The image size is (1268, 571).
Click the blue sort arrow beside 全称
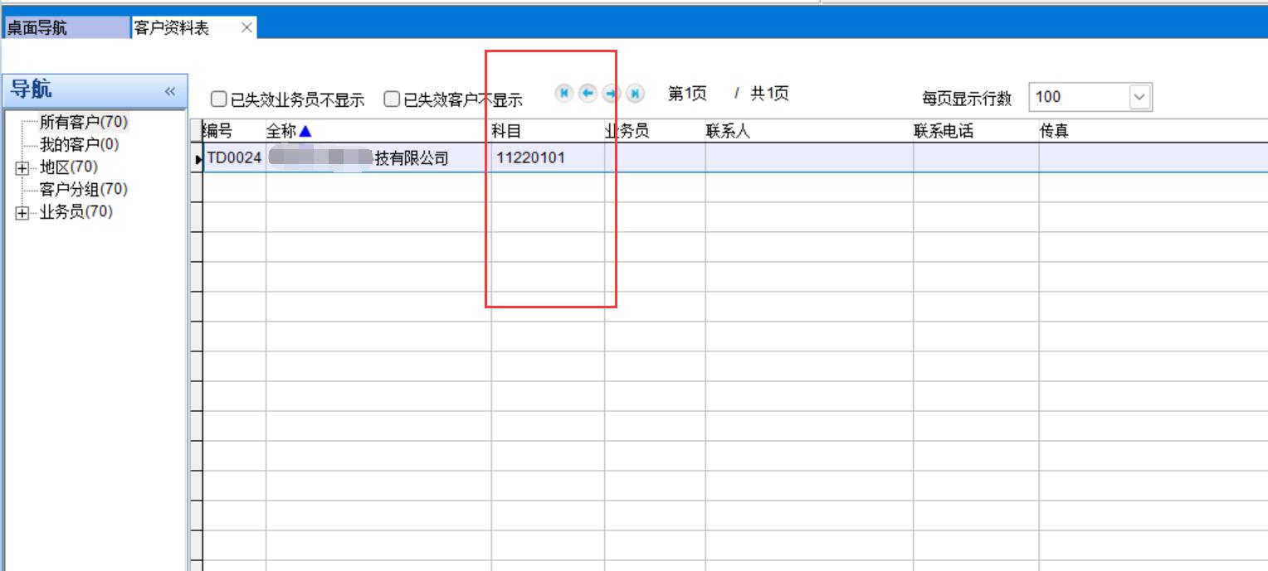pyautogui.click(x=305, y=131)
